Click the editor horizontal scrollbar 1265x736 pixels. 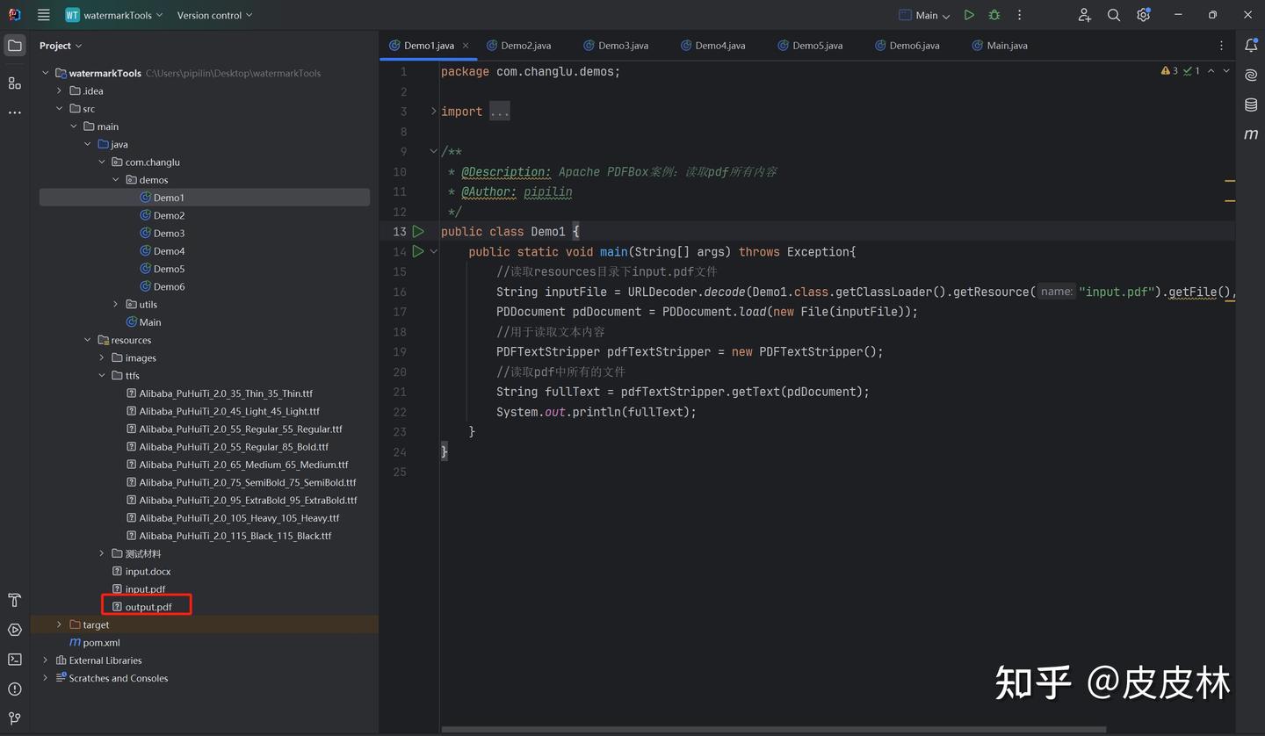point(773,729)
